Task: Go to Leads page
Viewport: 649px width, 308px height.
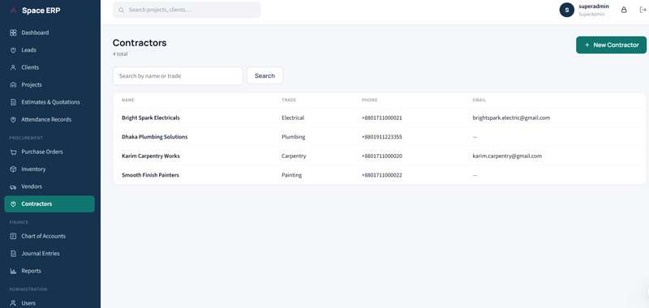Action: pos(49,50)
